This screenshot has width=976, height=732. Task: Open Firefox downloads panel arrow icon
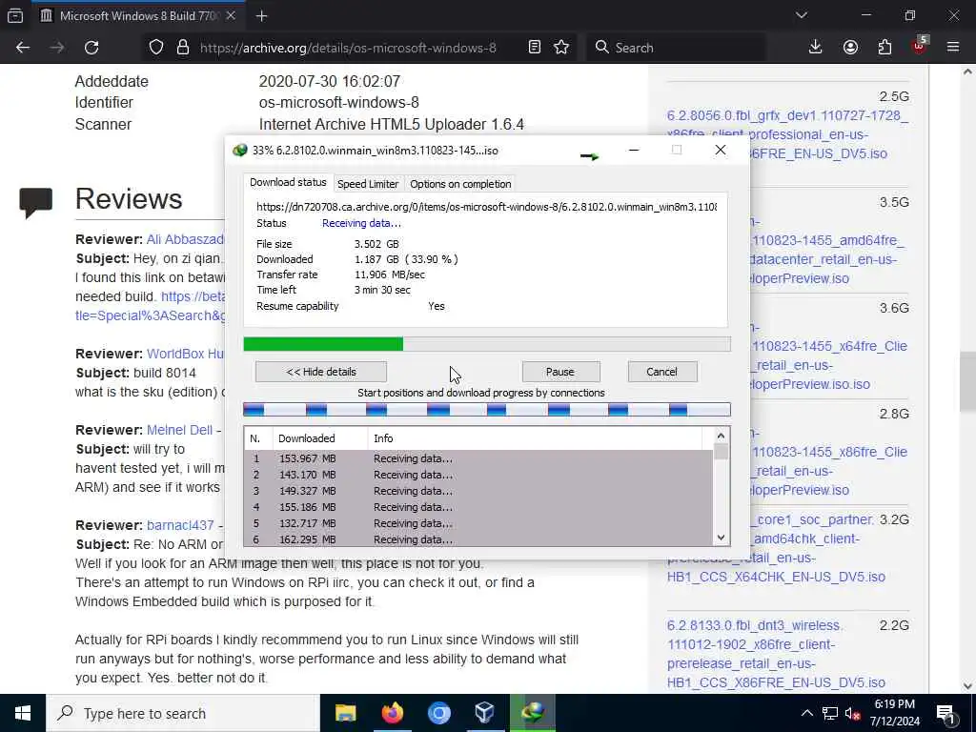[815, 48]
